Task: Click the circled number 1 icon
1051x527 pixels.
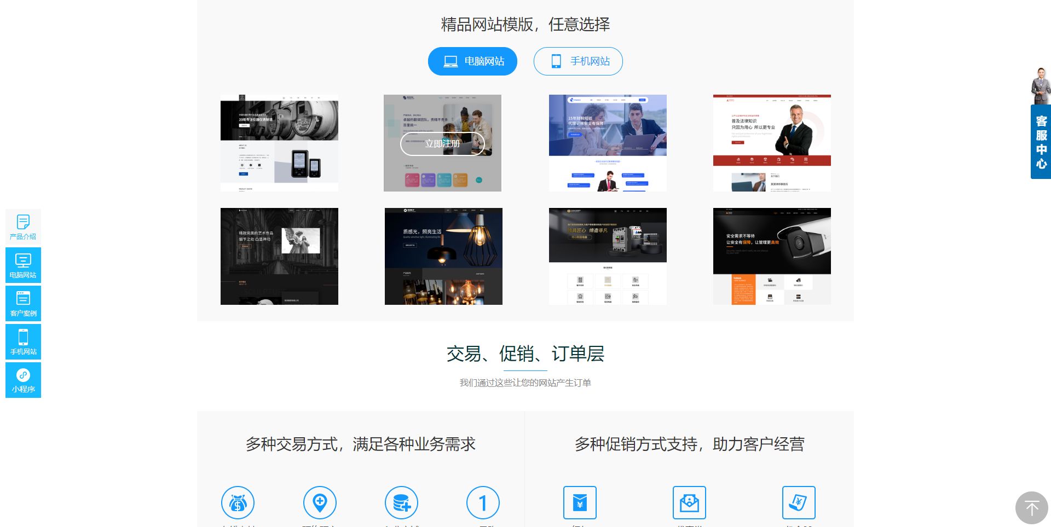Action: coord(483,502)
